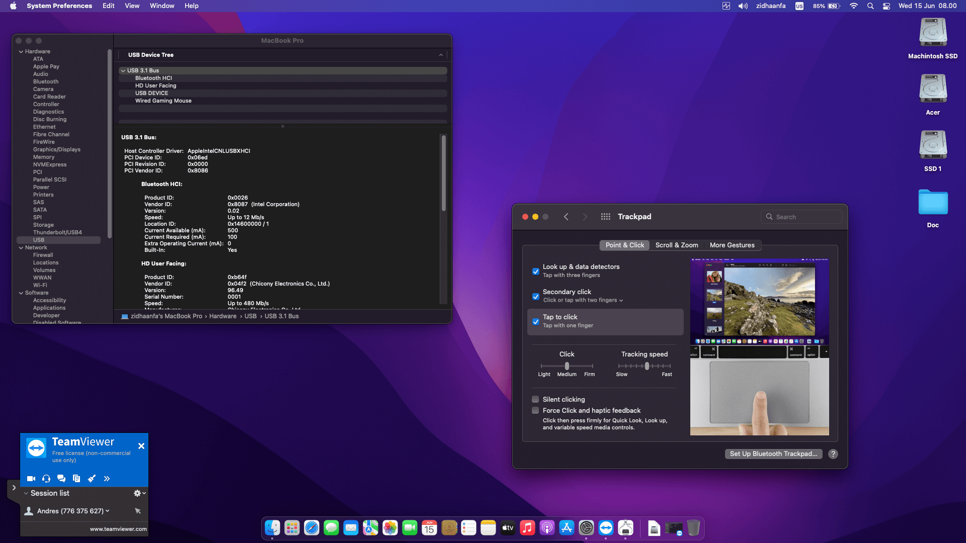Switch to Scroll & Zoom tab
Viewport: 966px width, 543px height.
point(676,245)
